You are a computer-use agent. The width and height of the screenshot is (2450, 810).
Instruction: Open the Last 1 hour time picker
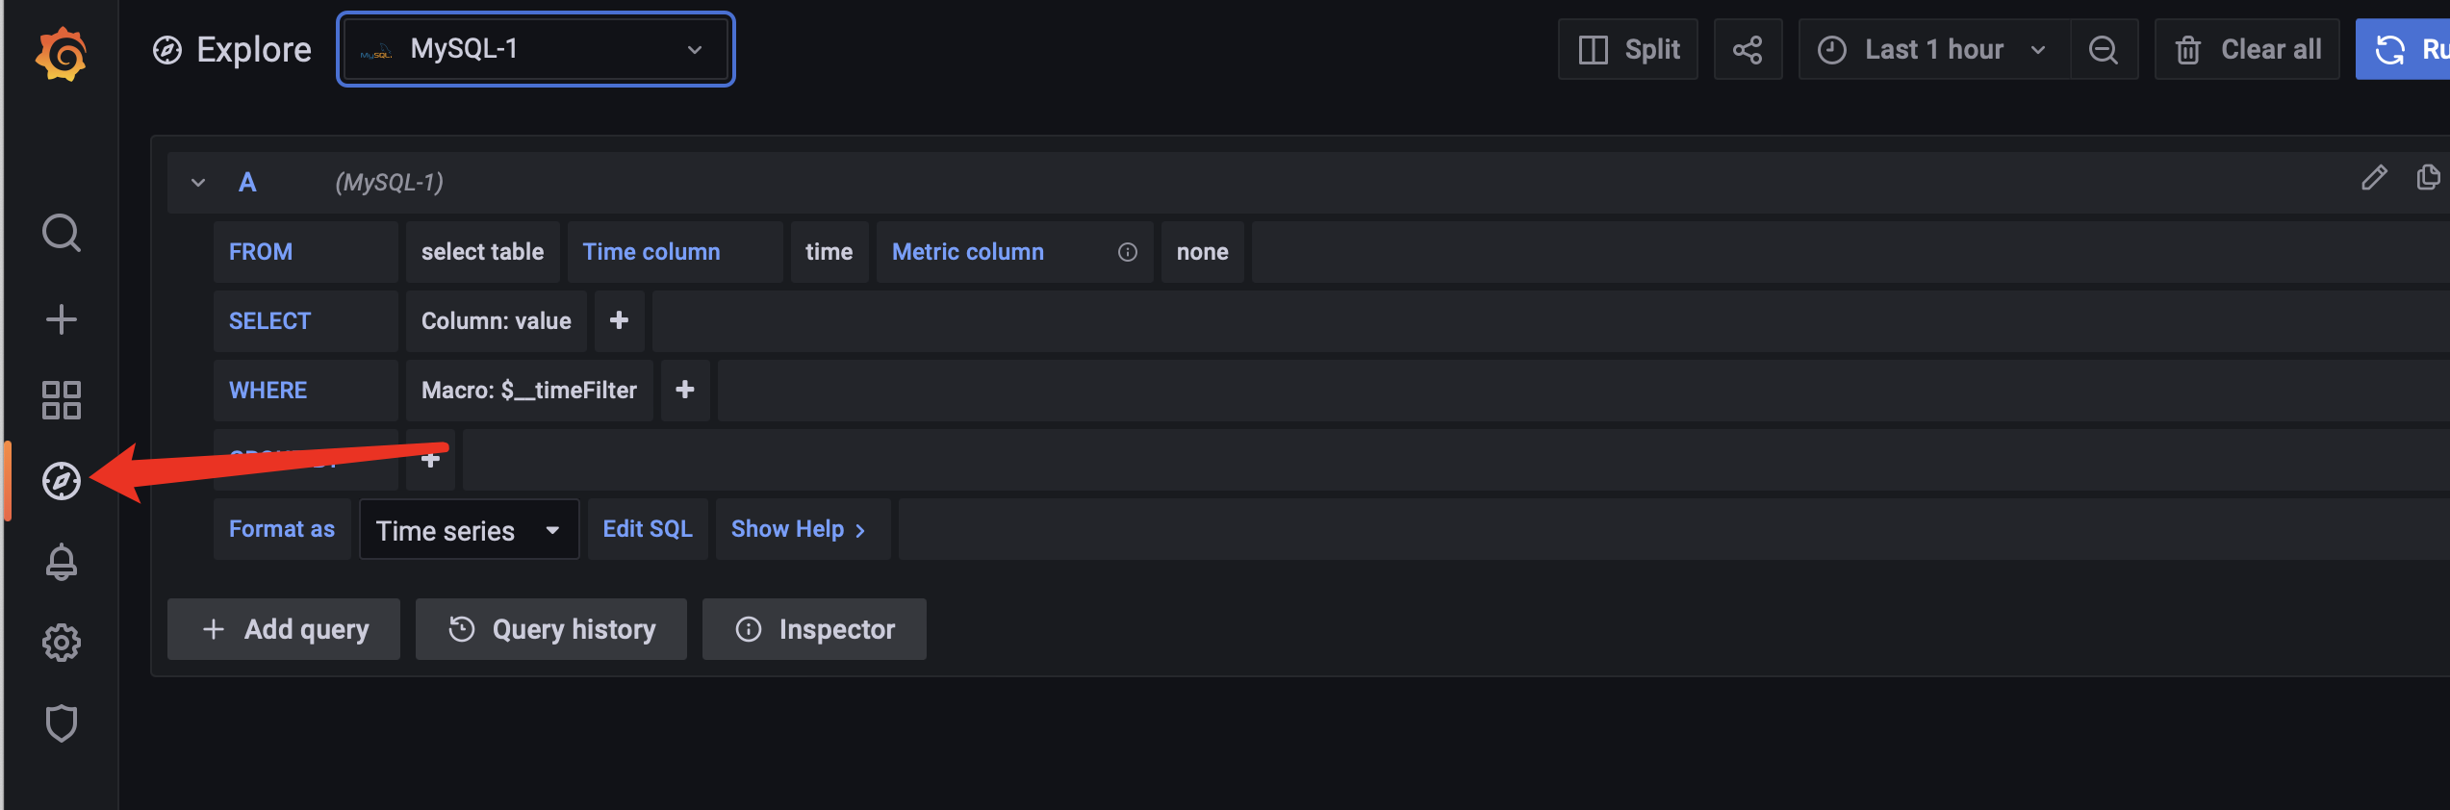(x=1933, y=50)
